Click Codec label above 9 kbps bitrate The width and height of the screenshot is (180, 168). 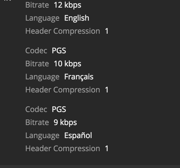[36, 110]
